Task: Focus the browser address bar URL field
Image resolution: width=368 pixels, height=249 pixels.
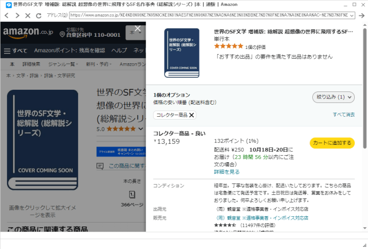Action: pos(209,16)
